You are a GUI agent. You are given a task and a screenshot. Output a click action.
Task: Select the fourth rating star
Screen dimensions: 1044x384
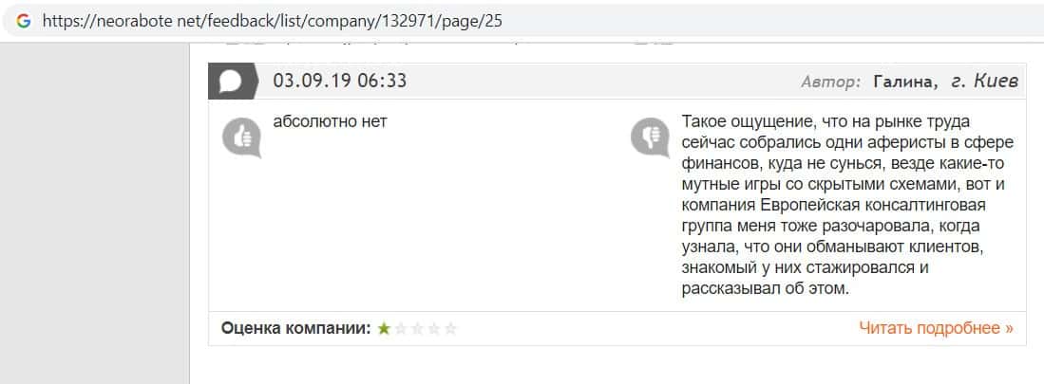coord(434,329)
